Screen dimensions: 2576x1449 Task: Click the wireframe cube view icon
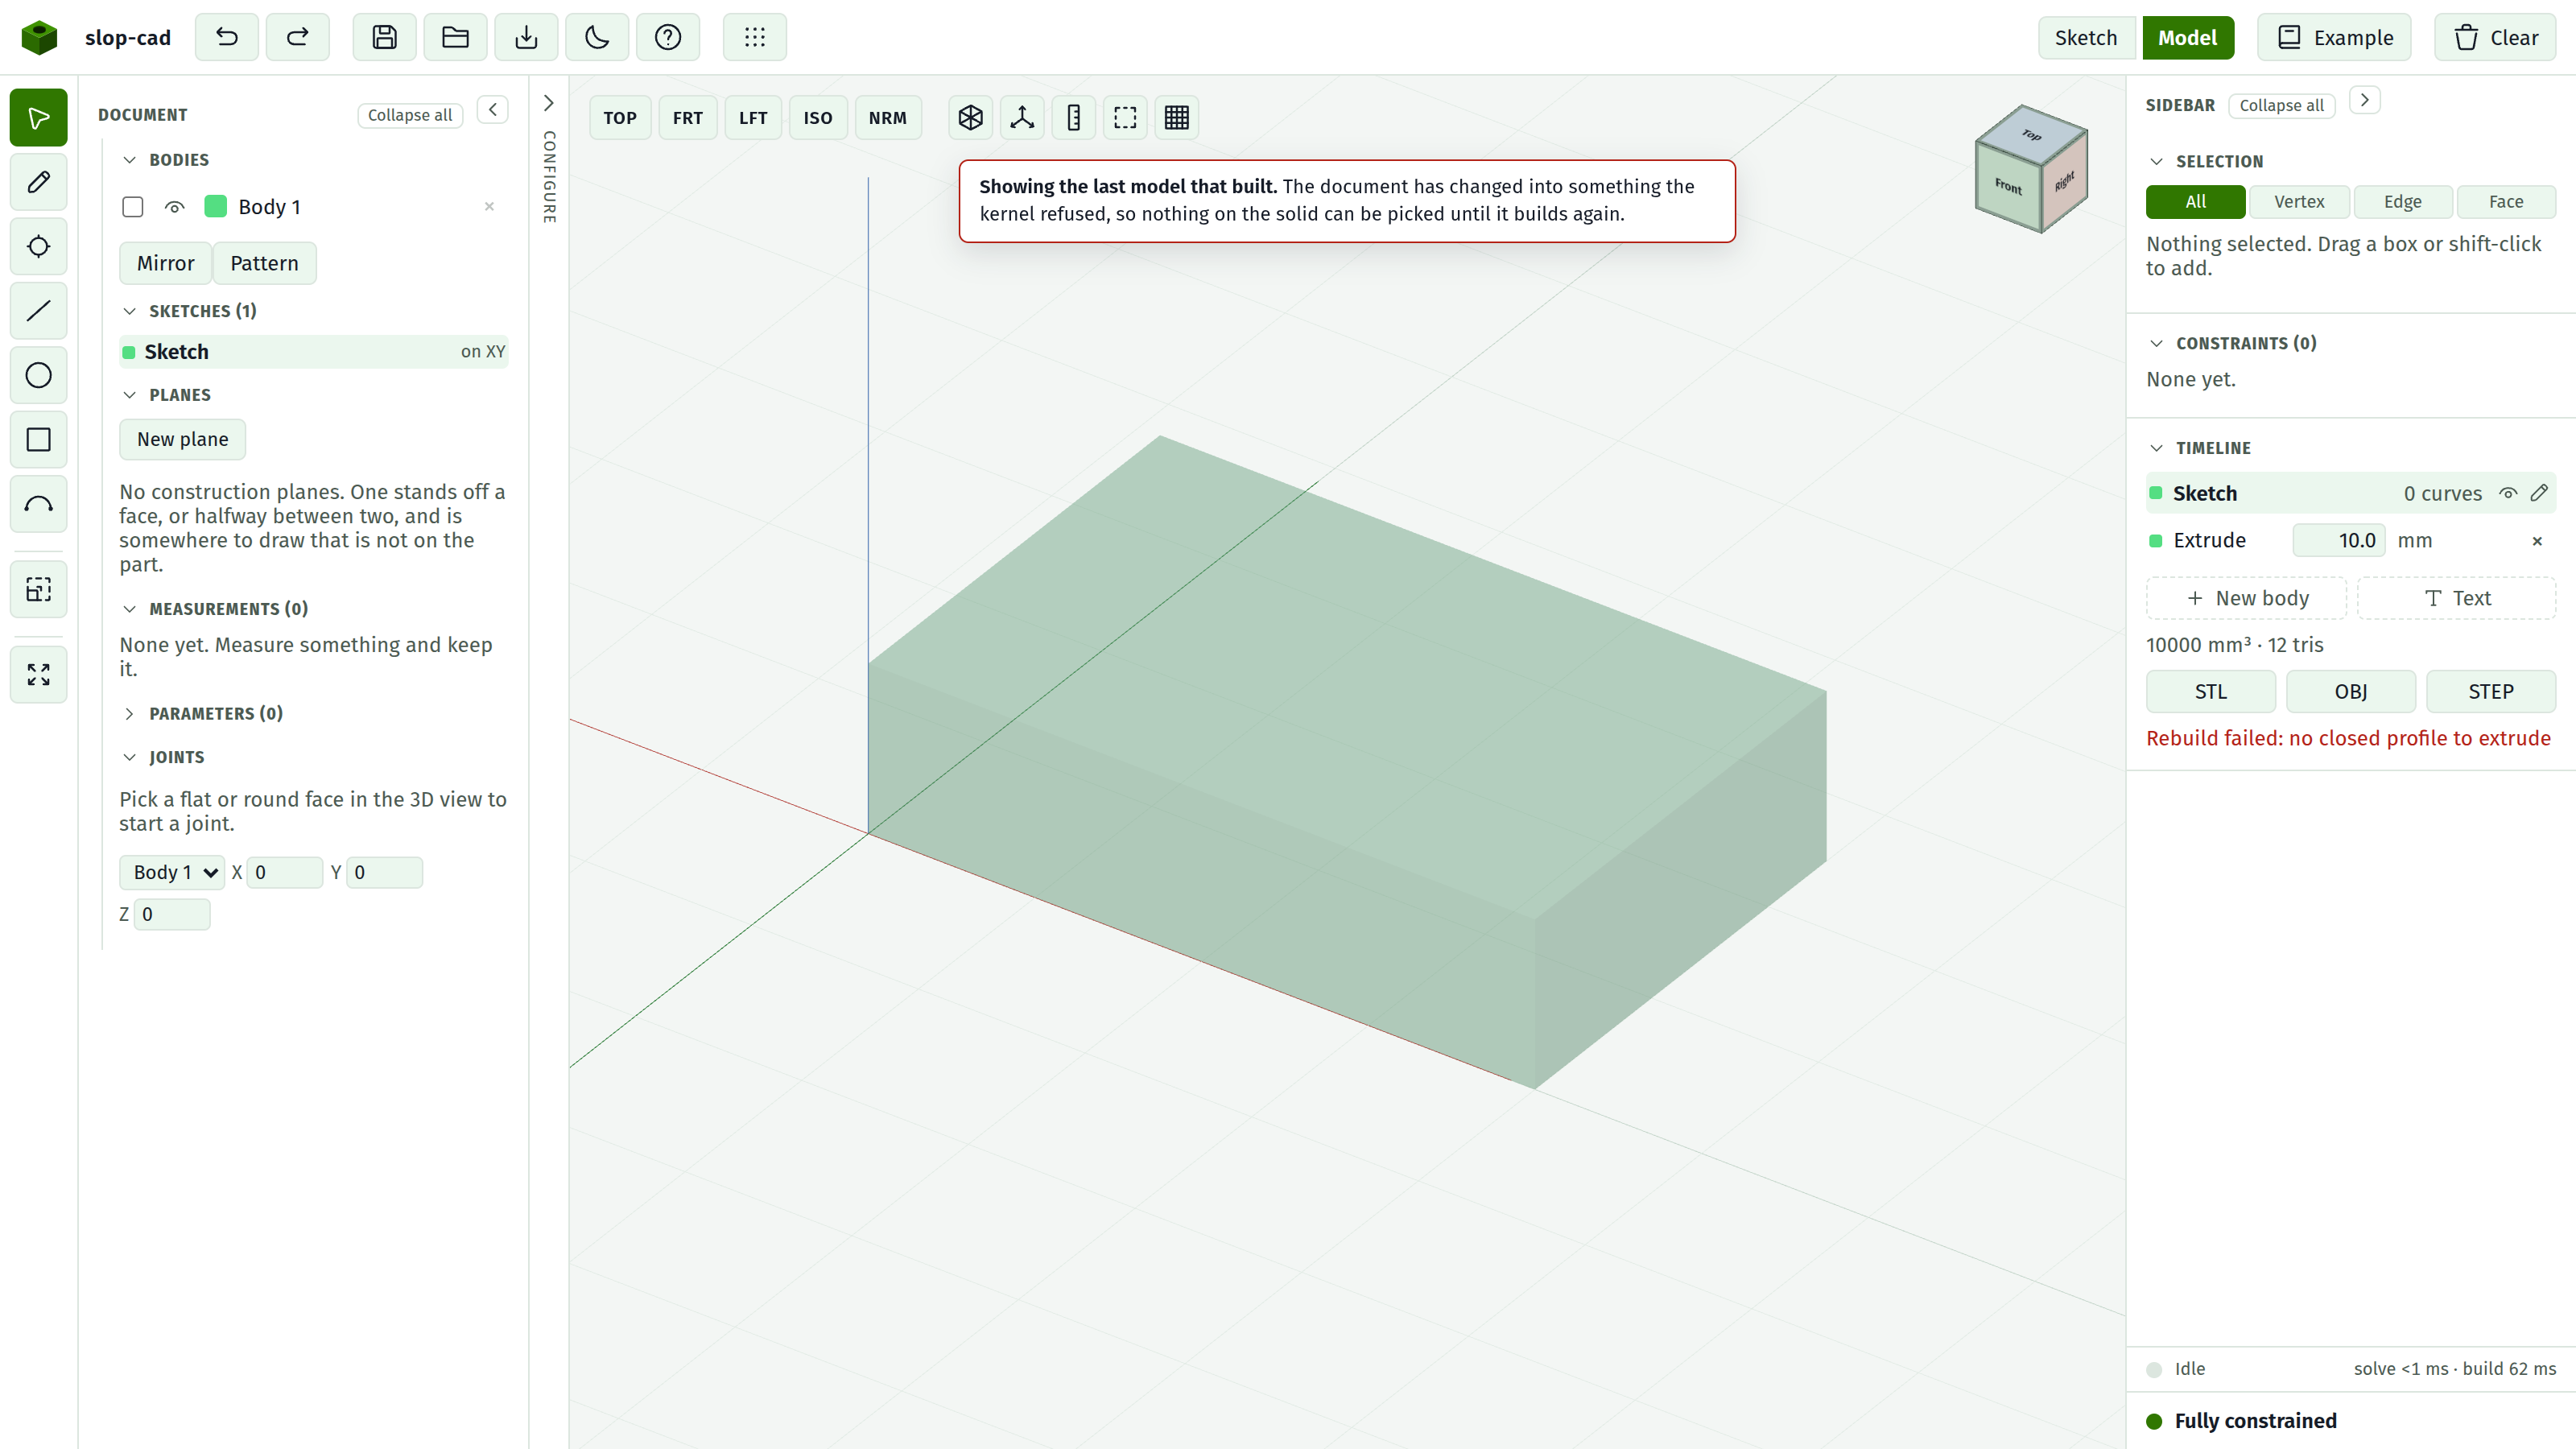pyautogui.click(x=970, y=118)
